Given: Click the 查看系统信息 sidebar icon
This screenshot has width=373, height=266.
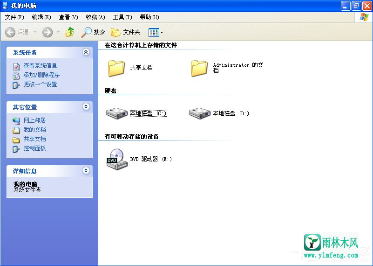Looking at the screenshot, I should (x=16, y=66).
